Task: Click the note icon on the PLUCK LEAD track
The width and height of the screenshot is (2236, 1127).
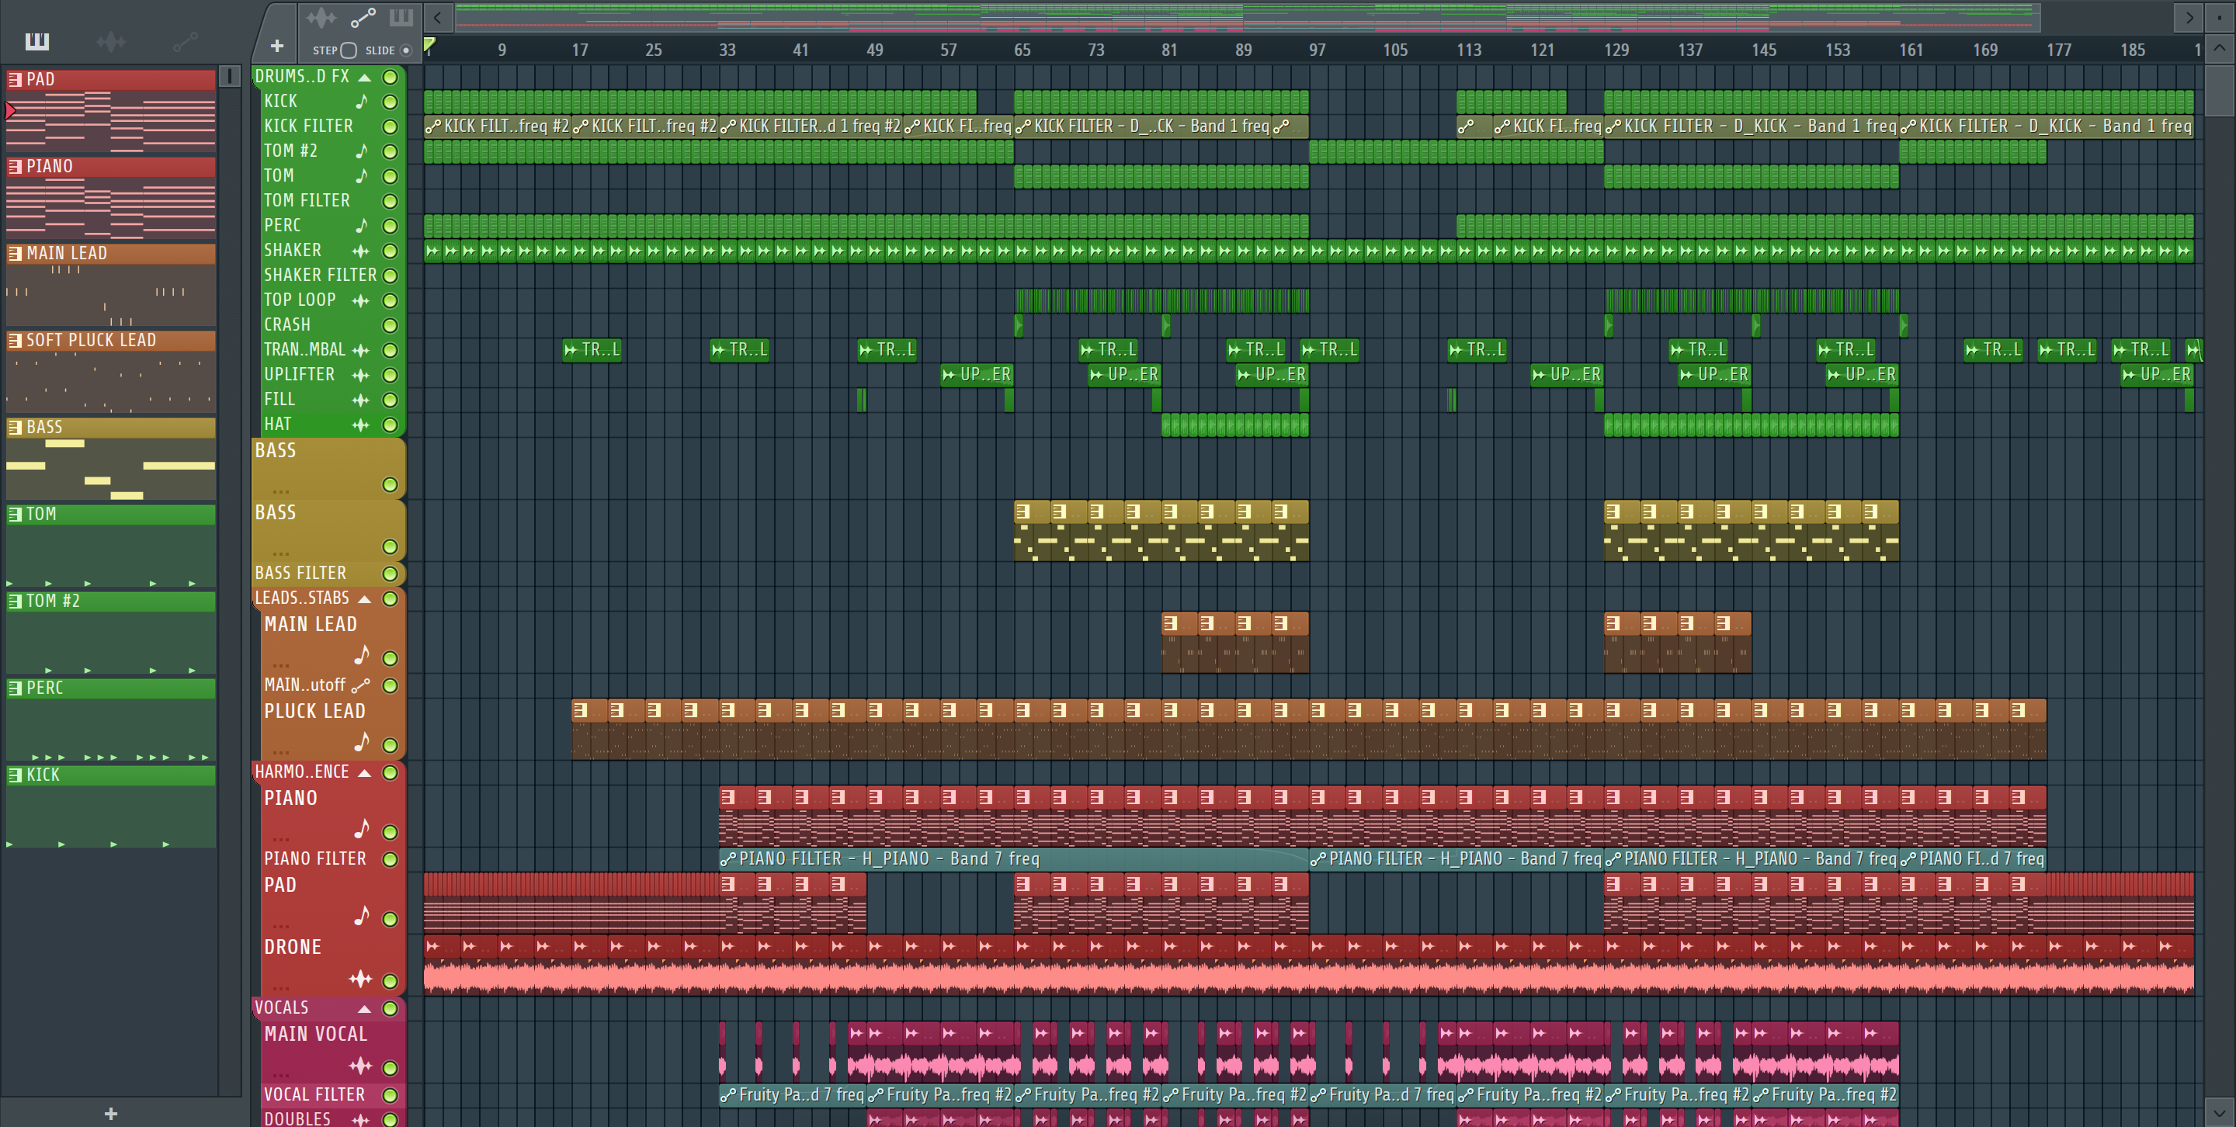Action: pyautogui.click(x=362, y=742)
